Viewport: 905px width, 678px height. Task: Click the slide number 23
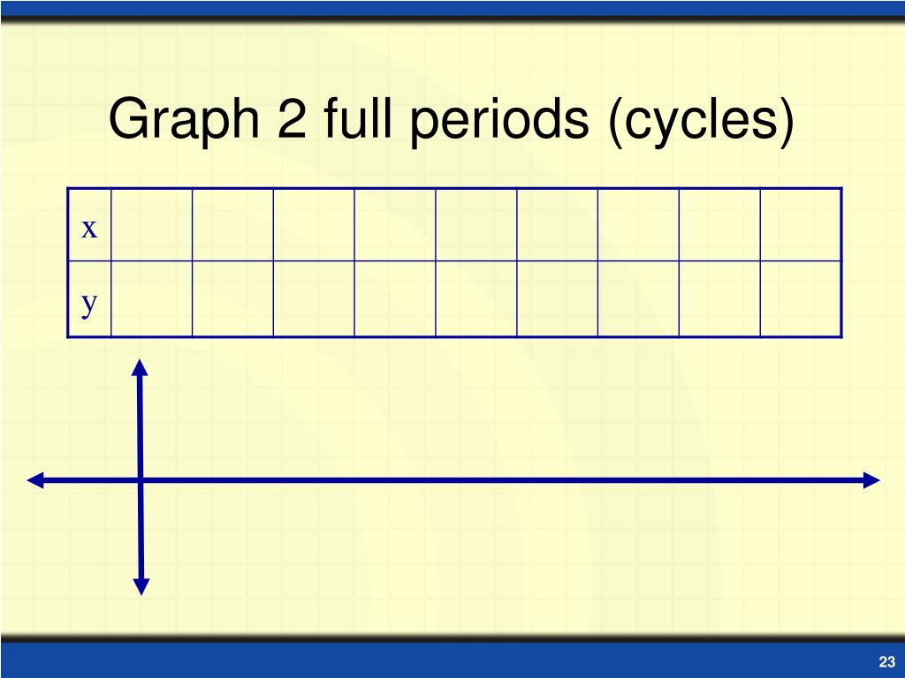coord(887,661)
